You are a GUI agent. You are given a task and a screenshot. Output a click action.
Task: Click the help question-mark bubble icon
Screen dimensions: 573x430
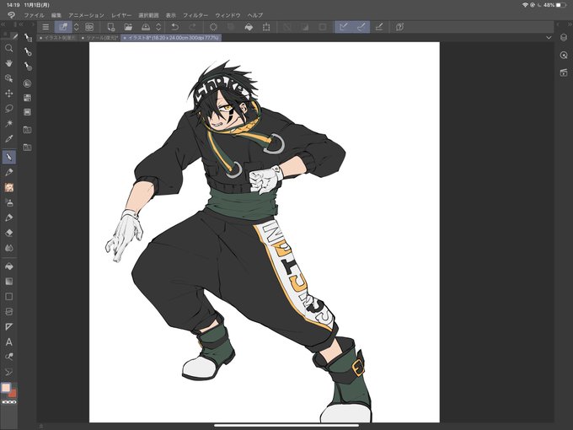tap(399, 27)
